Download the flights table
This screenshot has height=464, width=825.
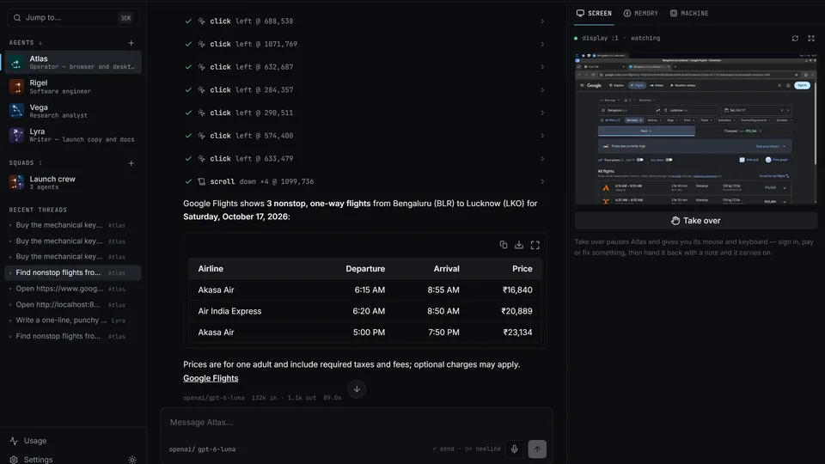click(x=519, y=245)
